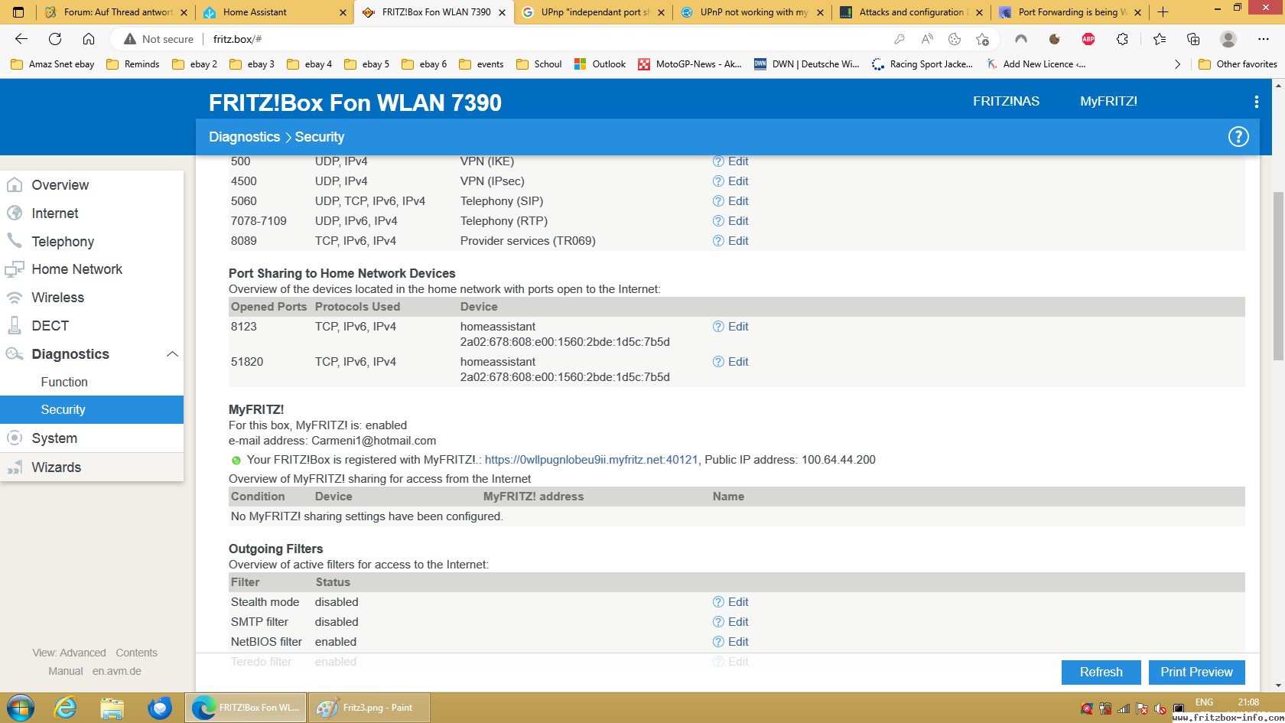Switch to Port Forwarding is being tab
1285x723 pixels.
(1070, 12)
